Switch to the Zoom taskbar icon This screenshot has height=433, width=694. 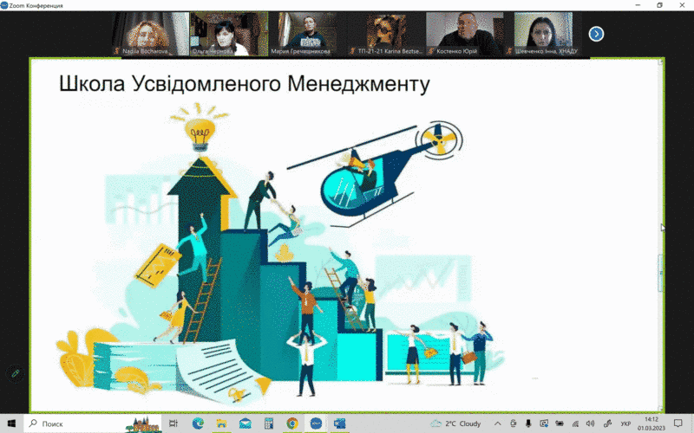click(x=316, y=423)
